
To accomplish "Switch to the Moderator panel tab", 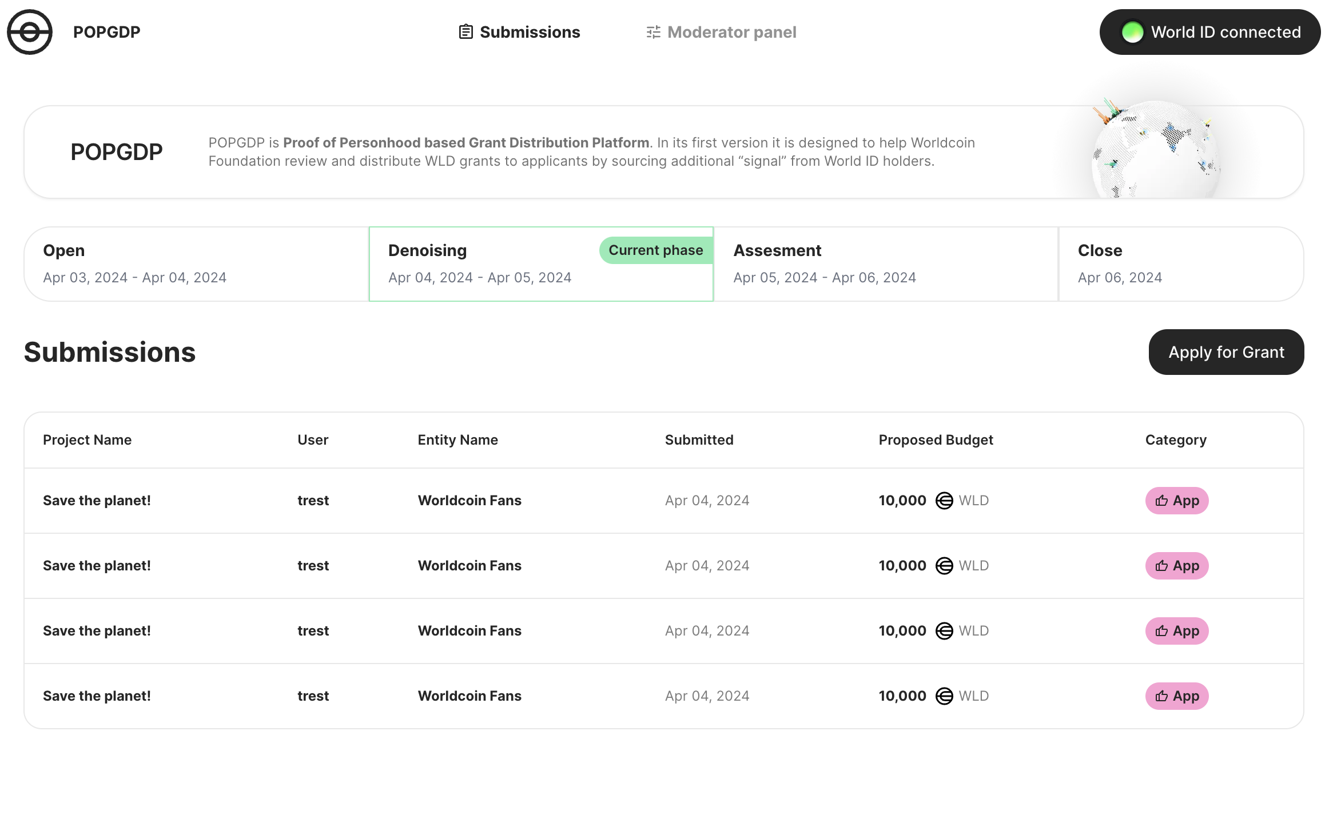I will coord(731,32).
